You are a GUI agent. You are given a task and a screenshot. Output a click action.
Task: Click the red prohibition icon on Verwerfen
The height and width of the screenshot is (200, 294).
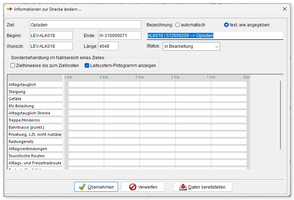click(133, 187)
